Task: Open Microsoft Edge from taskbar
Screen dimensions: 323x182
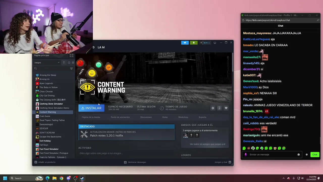Action: (x=47, y=178)
